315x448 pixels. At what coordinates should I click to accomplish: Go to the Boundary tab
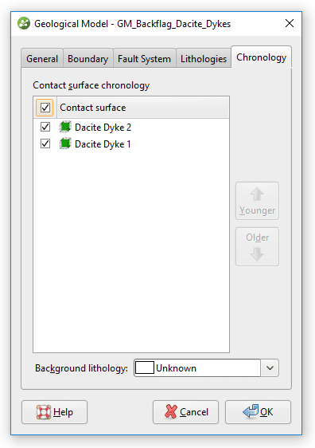click(87, 58)
